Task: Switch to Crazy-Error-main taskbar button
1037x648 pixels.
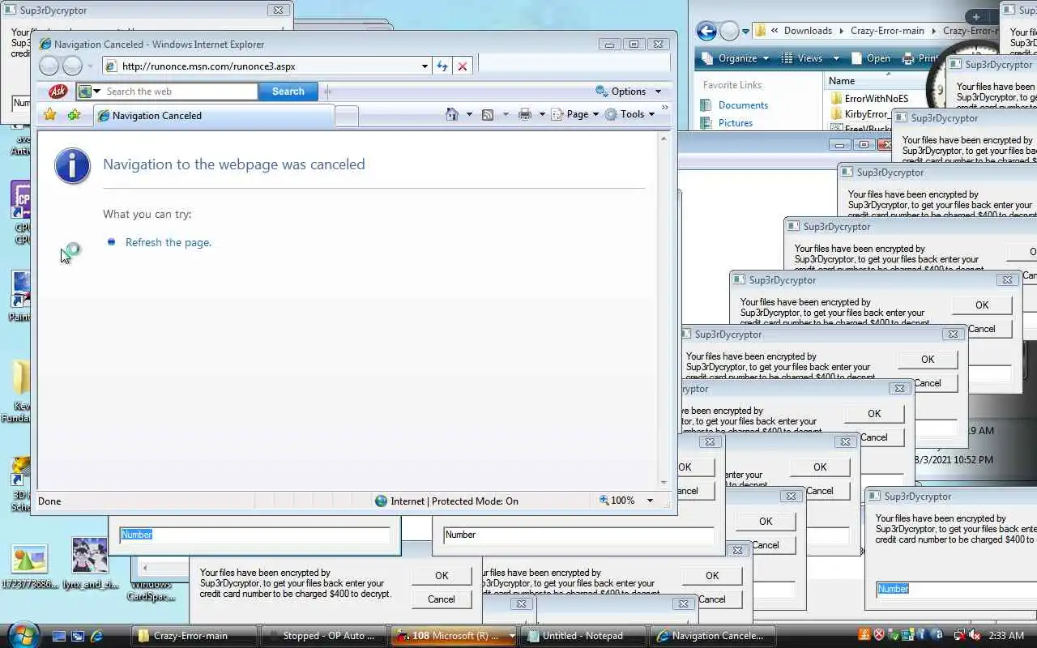Action: click(194, 636)
